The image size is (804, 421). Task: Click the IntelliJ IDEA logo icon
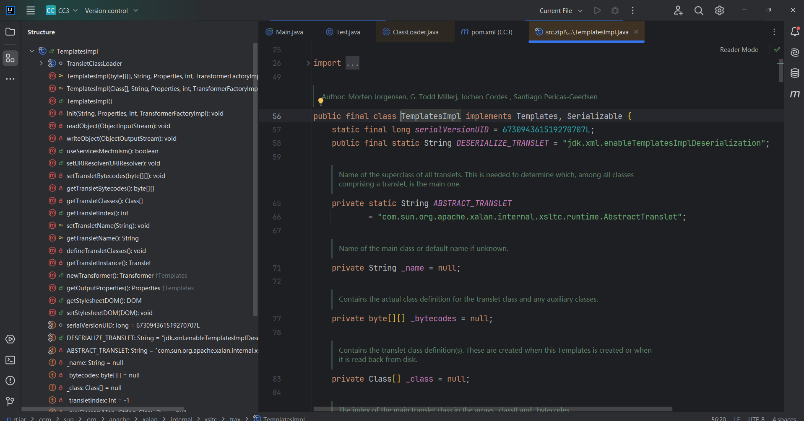point(10,10)
